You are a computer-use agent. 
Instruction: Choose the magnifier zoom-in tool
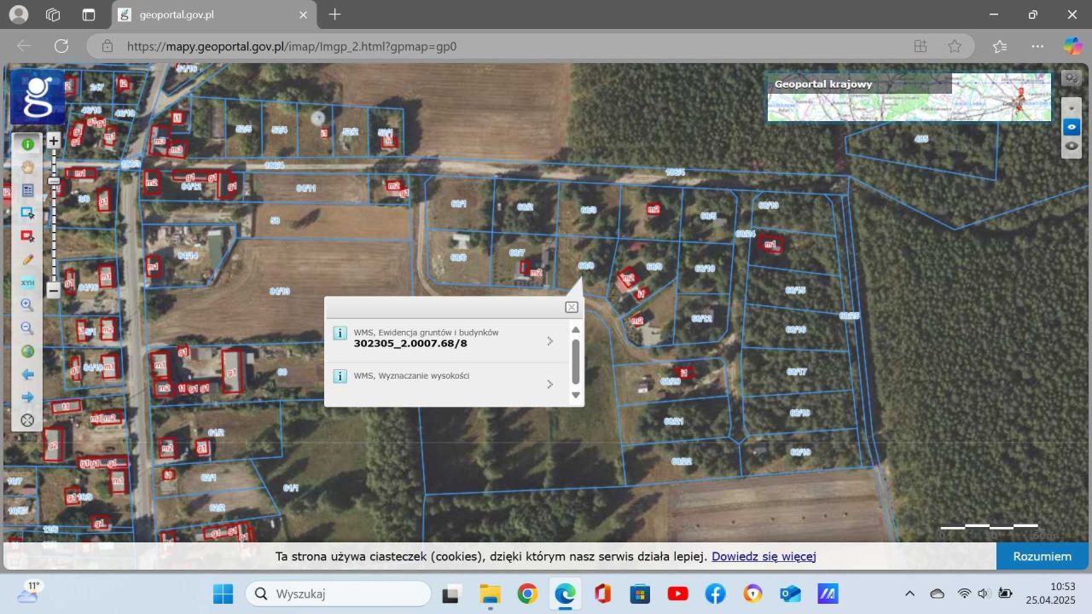point(27,305)
